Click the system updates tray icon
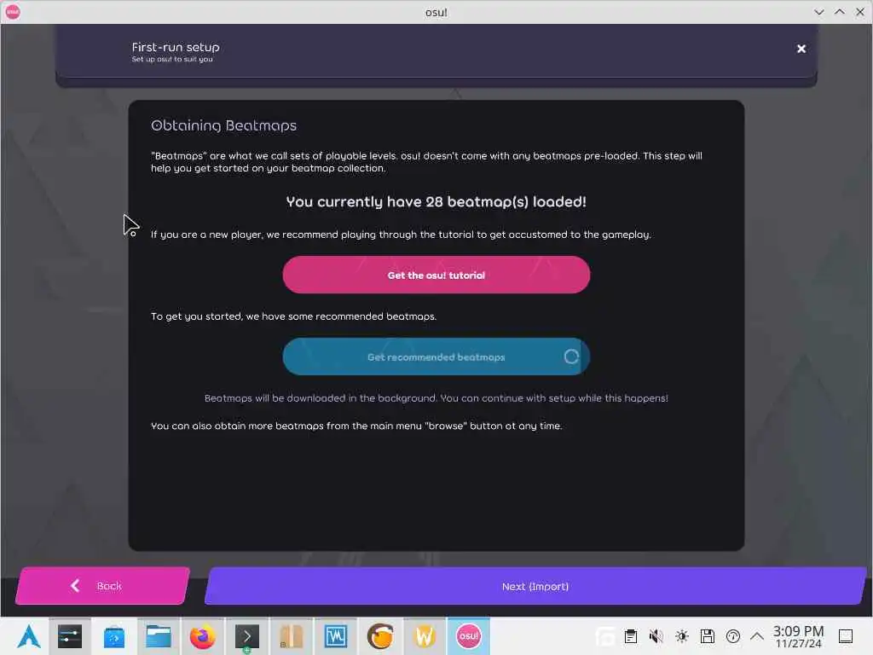The height and width of the screenshot is (655, 873). (733, 636)
